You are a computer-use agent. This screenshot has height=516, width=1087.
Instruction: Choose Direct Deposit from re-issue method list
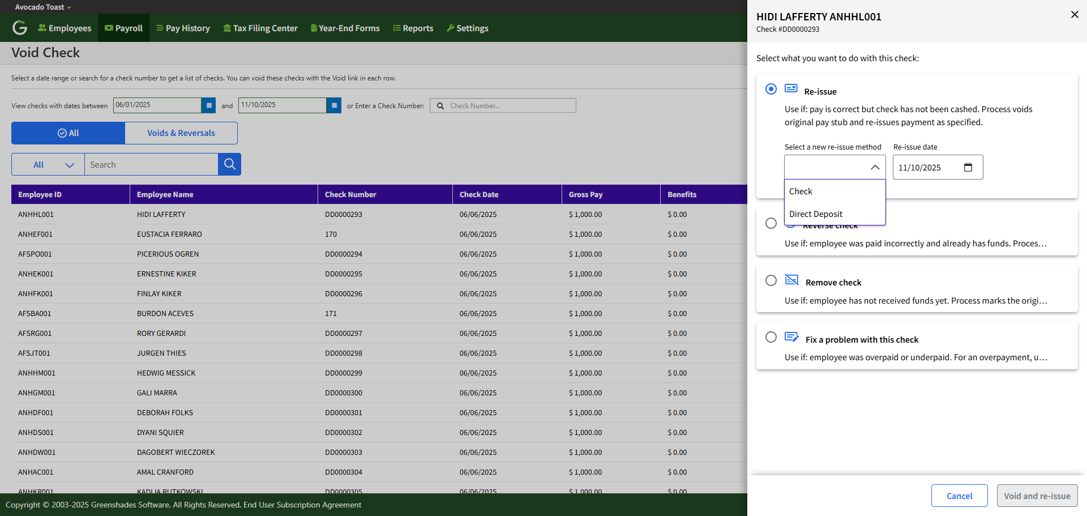[x=816, y=214]
